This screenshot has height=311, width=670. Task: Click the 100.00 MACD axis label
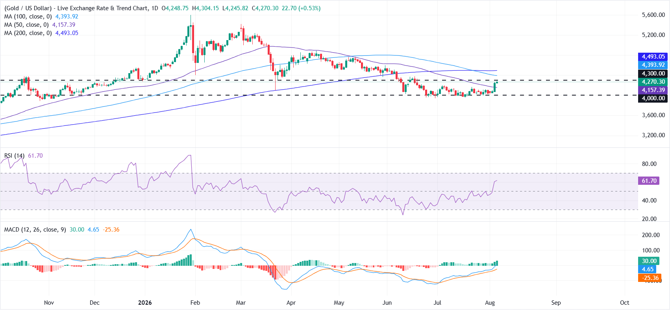click(651, 250)
